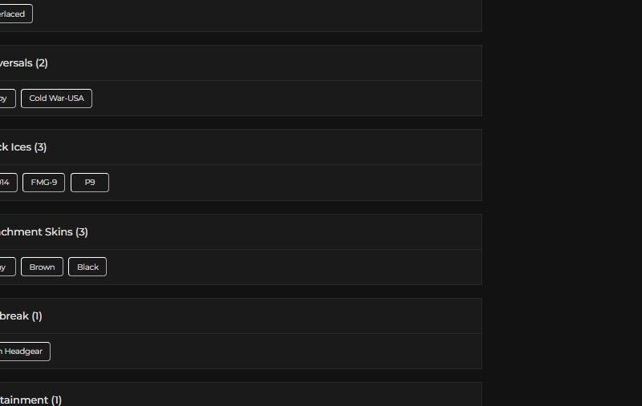The width and height of the screenshot is (642, 406).
Task: Open the FMG-9 Black Ice entry
Action: click(43, 183)
